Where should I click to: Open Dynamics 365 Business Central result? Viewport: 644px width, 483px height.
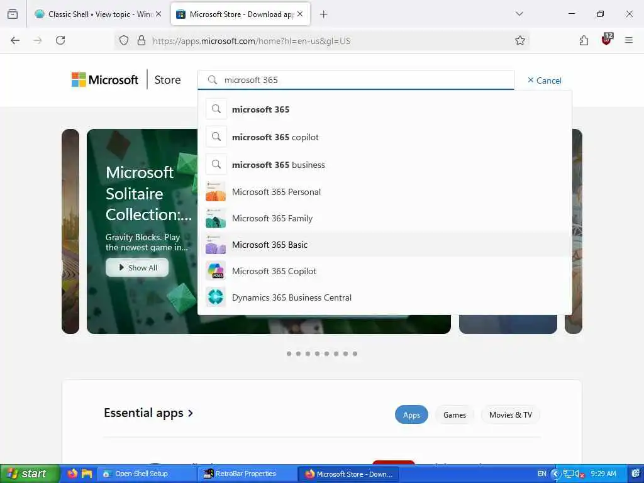[385, 297]
